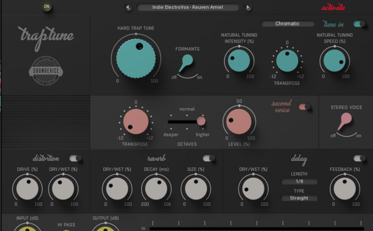Open the delay Type Straight dropdown
The height and width of the screenshot is (231, 373).
coord(299,198)
